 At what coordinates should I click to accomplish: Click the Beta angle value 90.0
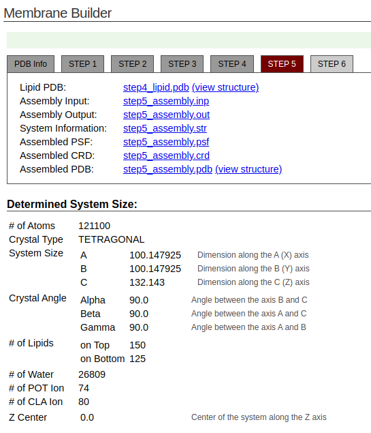139,314
